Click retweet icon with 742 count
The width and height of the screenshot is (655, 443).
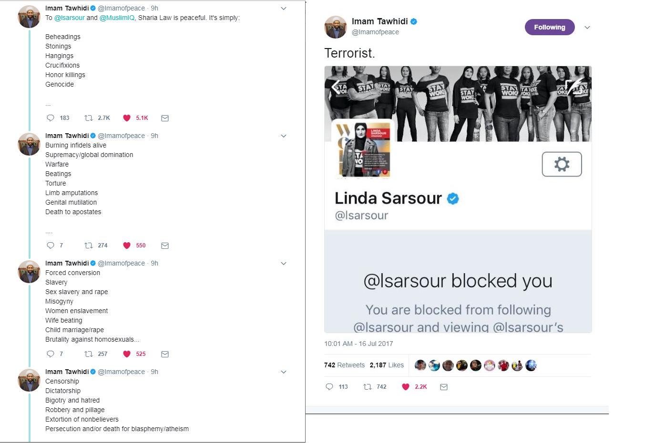(368, 387)
